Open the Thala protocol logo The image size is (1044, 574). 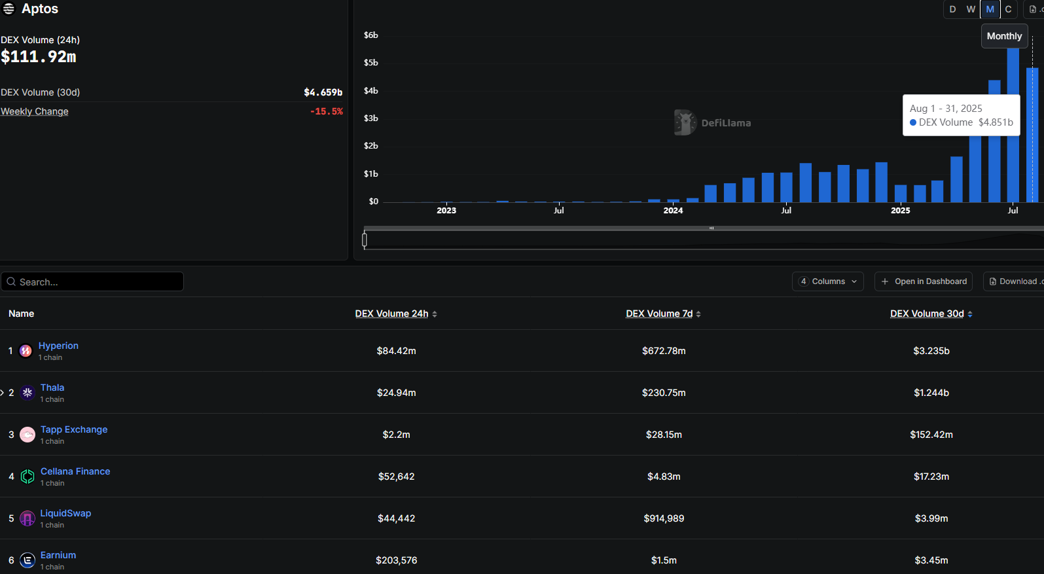pos(27,393)
